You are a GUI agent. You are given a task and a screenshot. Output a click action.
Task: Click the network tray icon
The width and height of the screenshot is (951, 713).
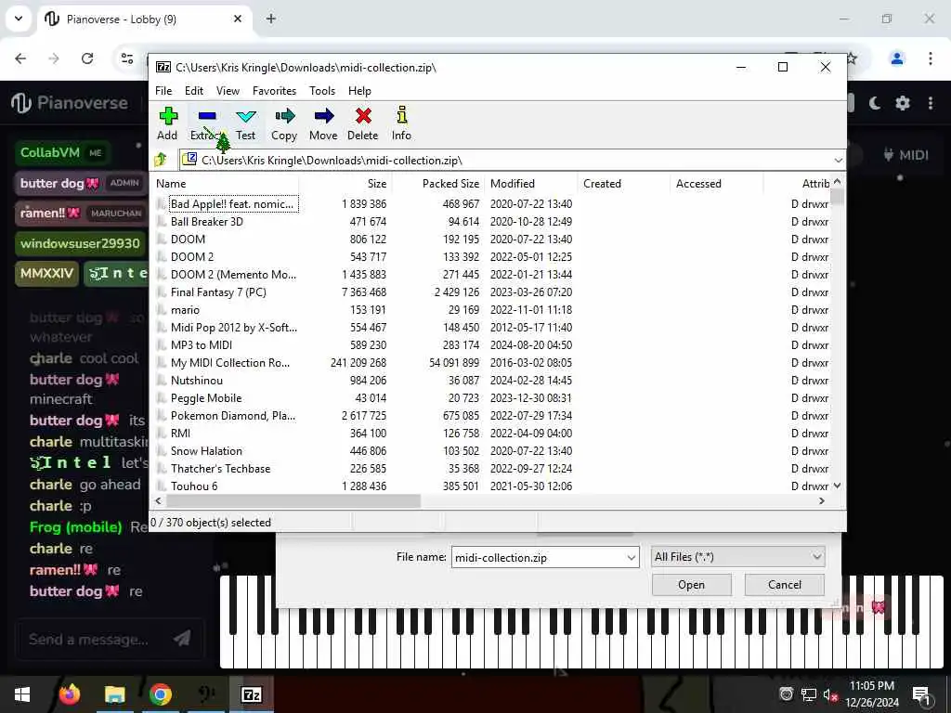coord(809,694)
